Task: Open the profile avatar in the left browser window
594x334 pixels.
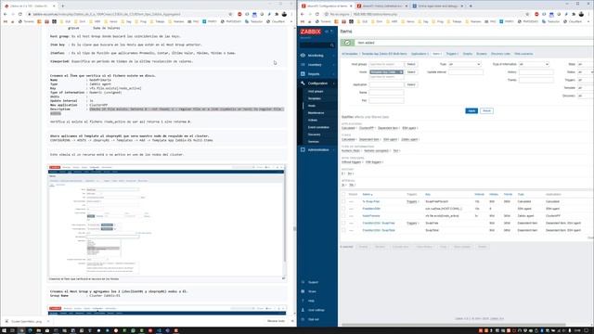Action: 284,14
